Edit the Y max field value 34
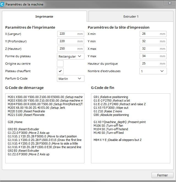Image resolution: width=176 pixels, height=182 pixels. click(153, 56)
